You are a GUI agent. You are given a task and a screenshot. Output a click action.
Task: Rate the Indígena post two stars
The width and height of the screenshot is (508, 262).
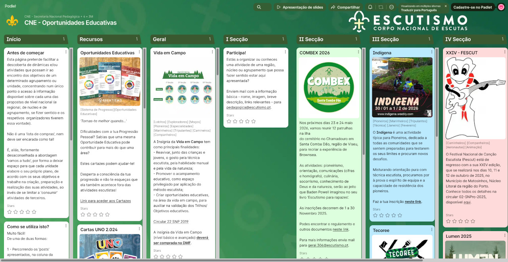[381, 215]
